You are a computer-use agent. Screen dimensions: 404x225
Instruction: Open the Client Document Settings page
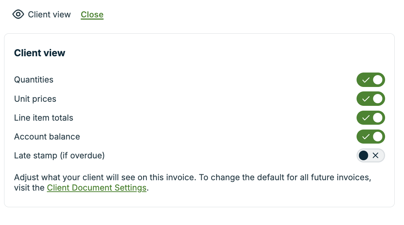click(x=96, y=188)
